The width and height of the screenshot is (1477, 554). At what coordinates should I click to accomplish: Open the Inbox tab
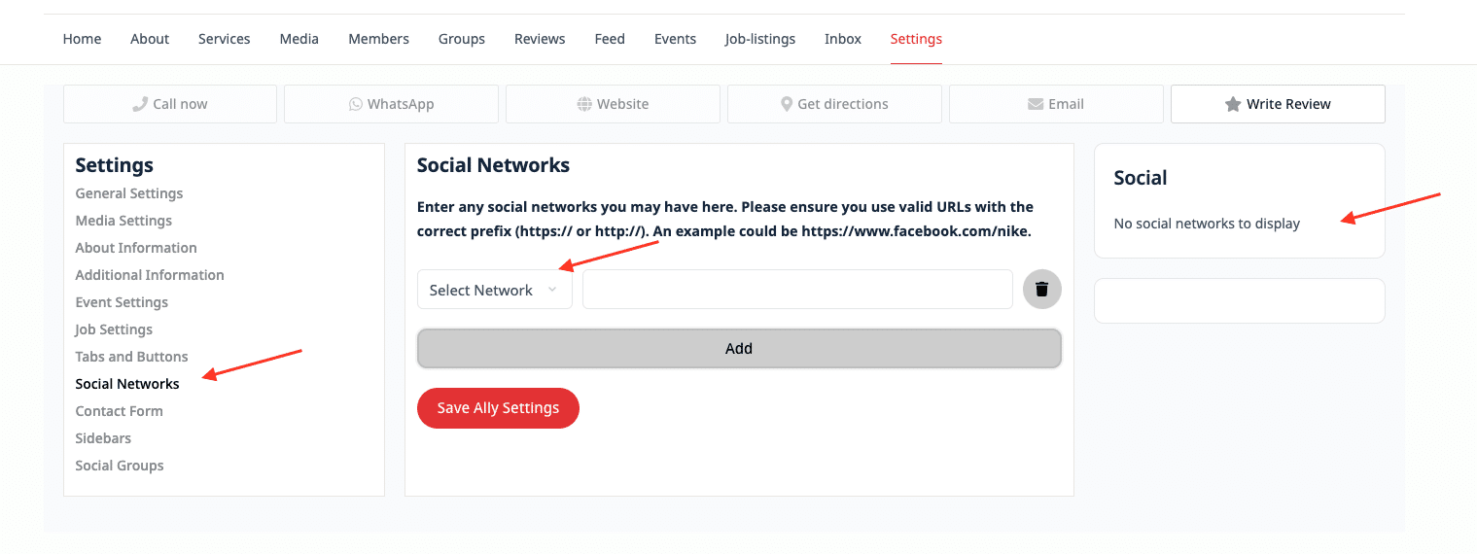843,39
